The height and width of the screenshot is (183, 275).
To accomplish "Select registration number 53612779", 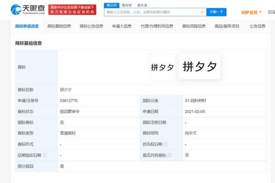I will [x=69, y=101].
